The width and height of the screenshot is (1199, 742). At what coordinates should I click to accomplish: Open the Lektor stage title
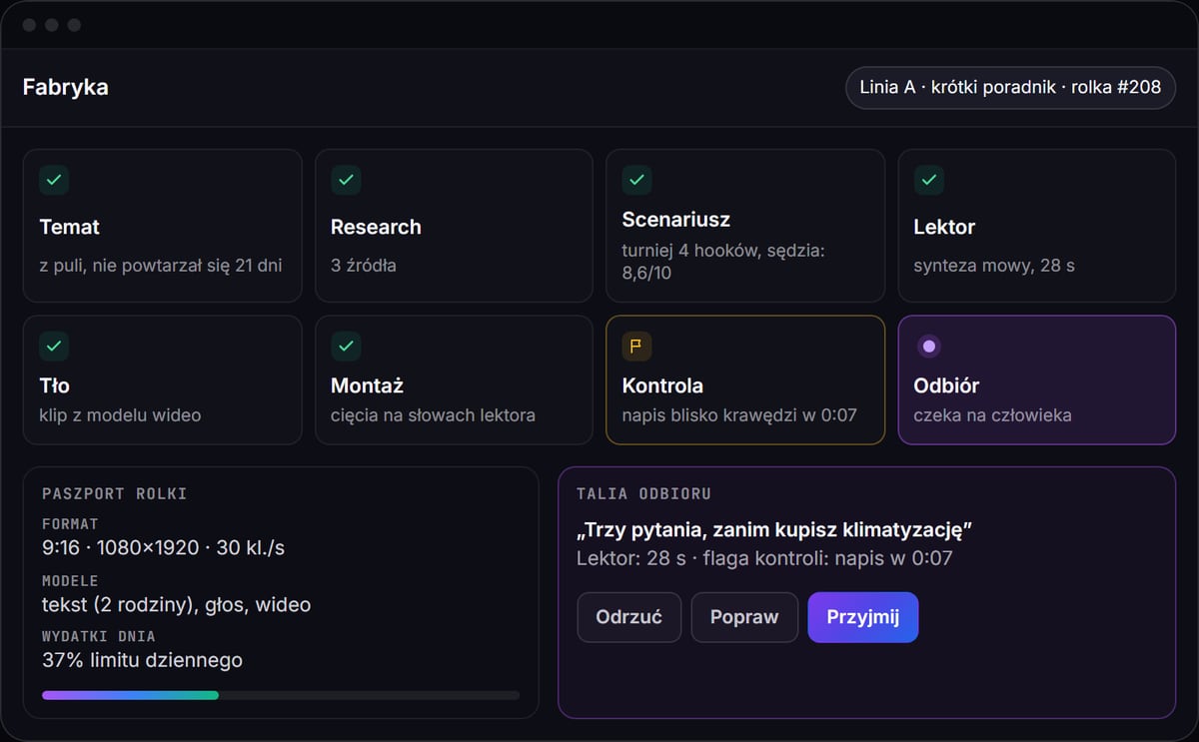click(944, 227)
